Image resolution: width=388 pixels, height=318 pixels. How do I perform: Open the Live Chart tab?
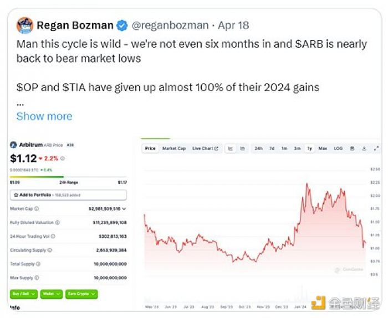coord(205,148)
